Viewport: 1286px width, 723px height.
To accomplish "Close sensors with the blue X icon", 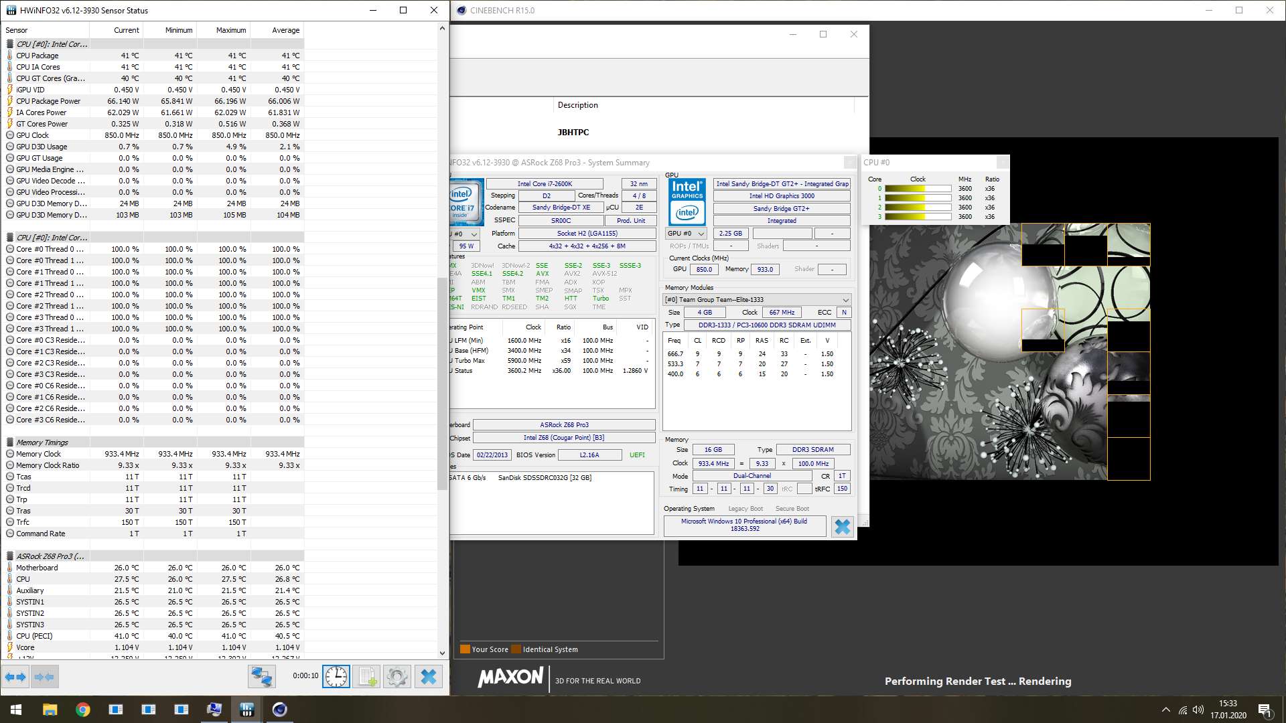I will pyautogui.click(x=429, y=677).
